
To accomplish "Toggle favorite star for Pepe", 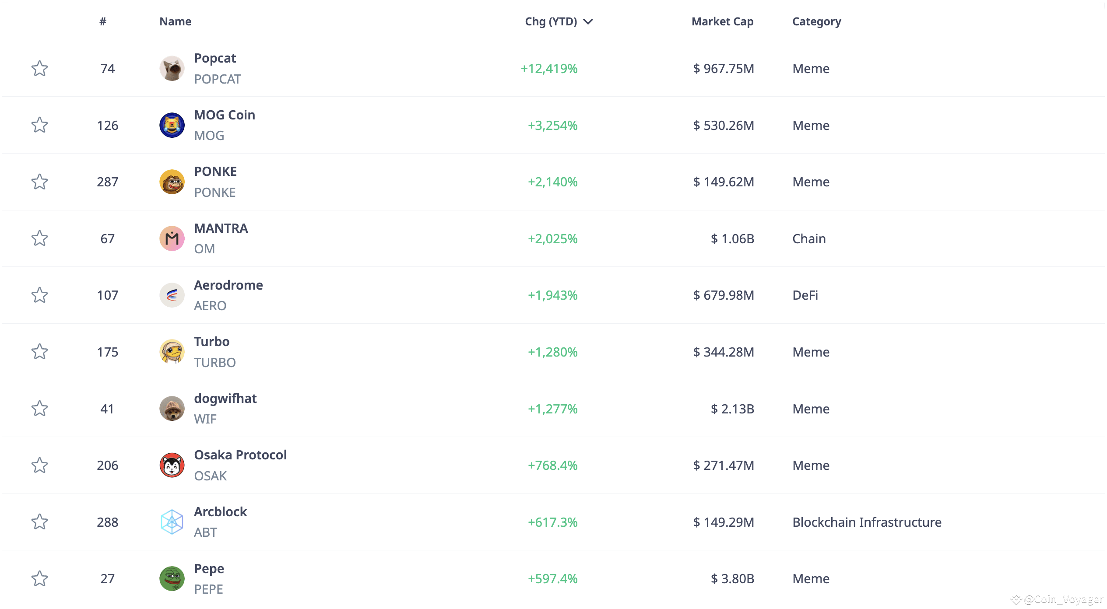I will pos(39,578).
